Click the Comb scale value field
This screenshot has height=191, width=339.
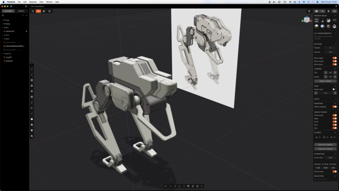click(x=330, y=158)
